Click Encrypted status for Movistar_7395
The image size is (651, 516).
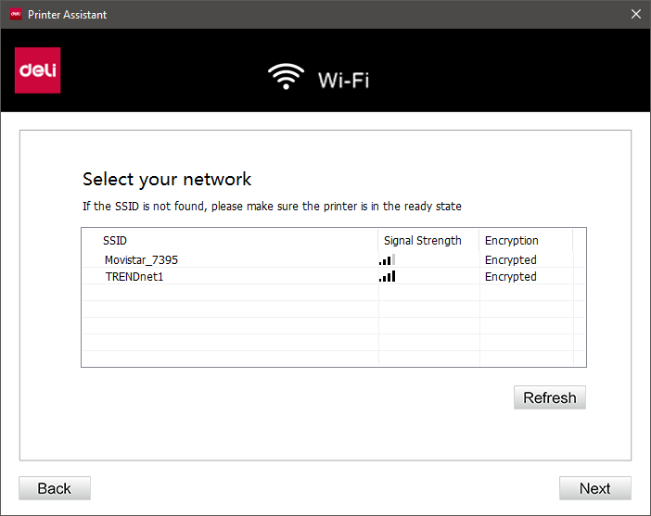[510, 260]
